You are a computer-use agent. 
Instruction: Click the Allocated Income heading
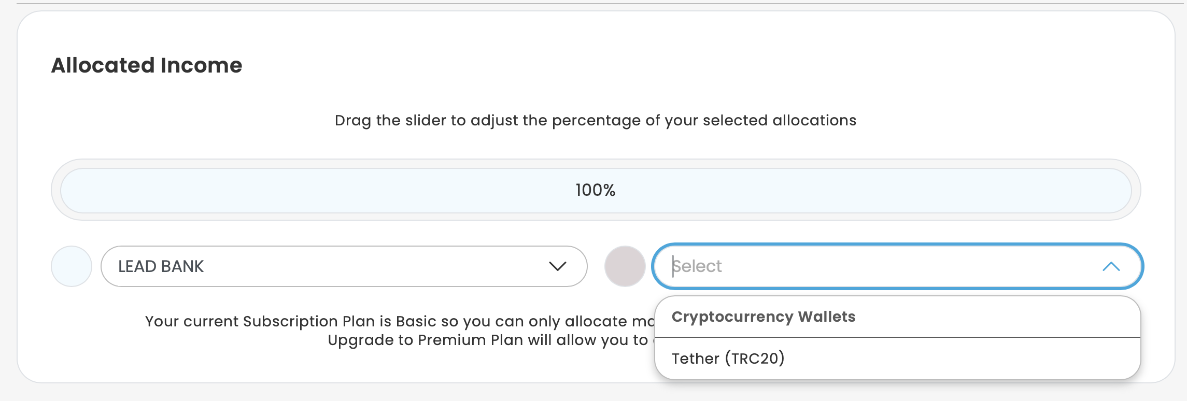coord(147,65)
